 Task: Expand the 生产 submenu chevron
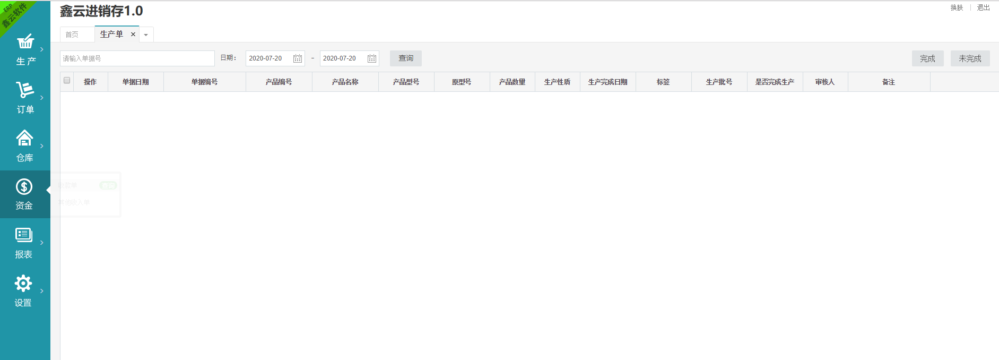42,49
